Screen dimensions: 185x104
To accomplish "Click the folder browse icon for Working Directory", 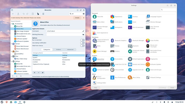I will click(83, 34).
